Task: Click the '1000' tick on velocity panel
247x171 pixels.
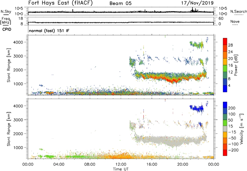Action: pyautogui.click(x=18, y=148)
